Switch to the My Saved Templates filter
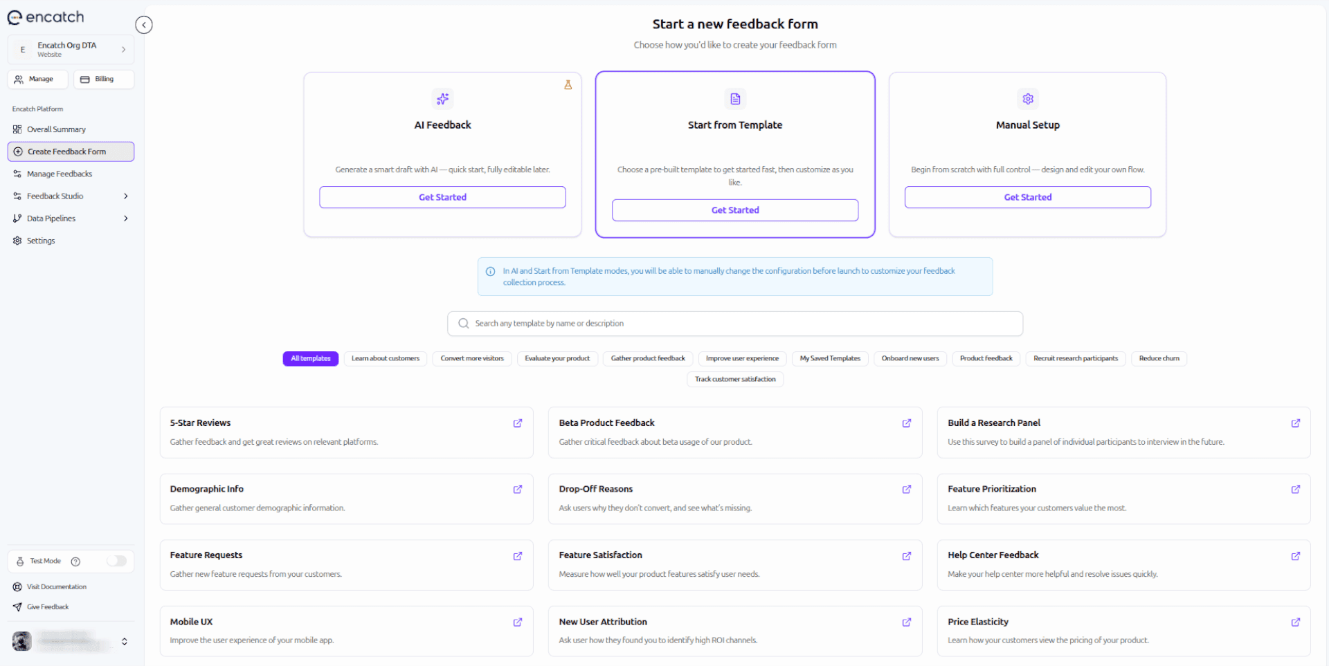This screenshot has height=666, width=1329. [x=829, y=358]
